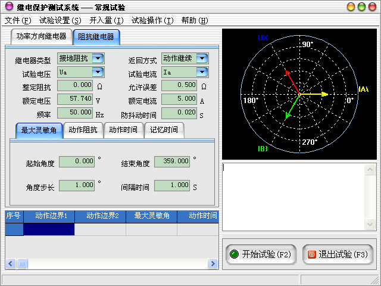Screen dimensions: 381x286
Task: Click the 角度步长 input field
Action: click(77, 185)
